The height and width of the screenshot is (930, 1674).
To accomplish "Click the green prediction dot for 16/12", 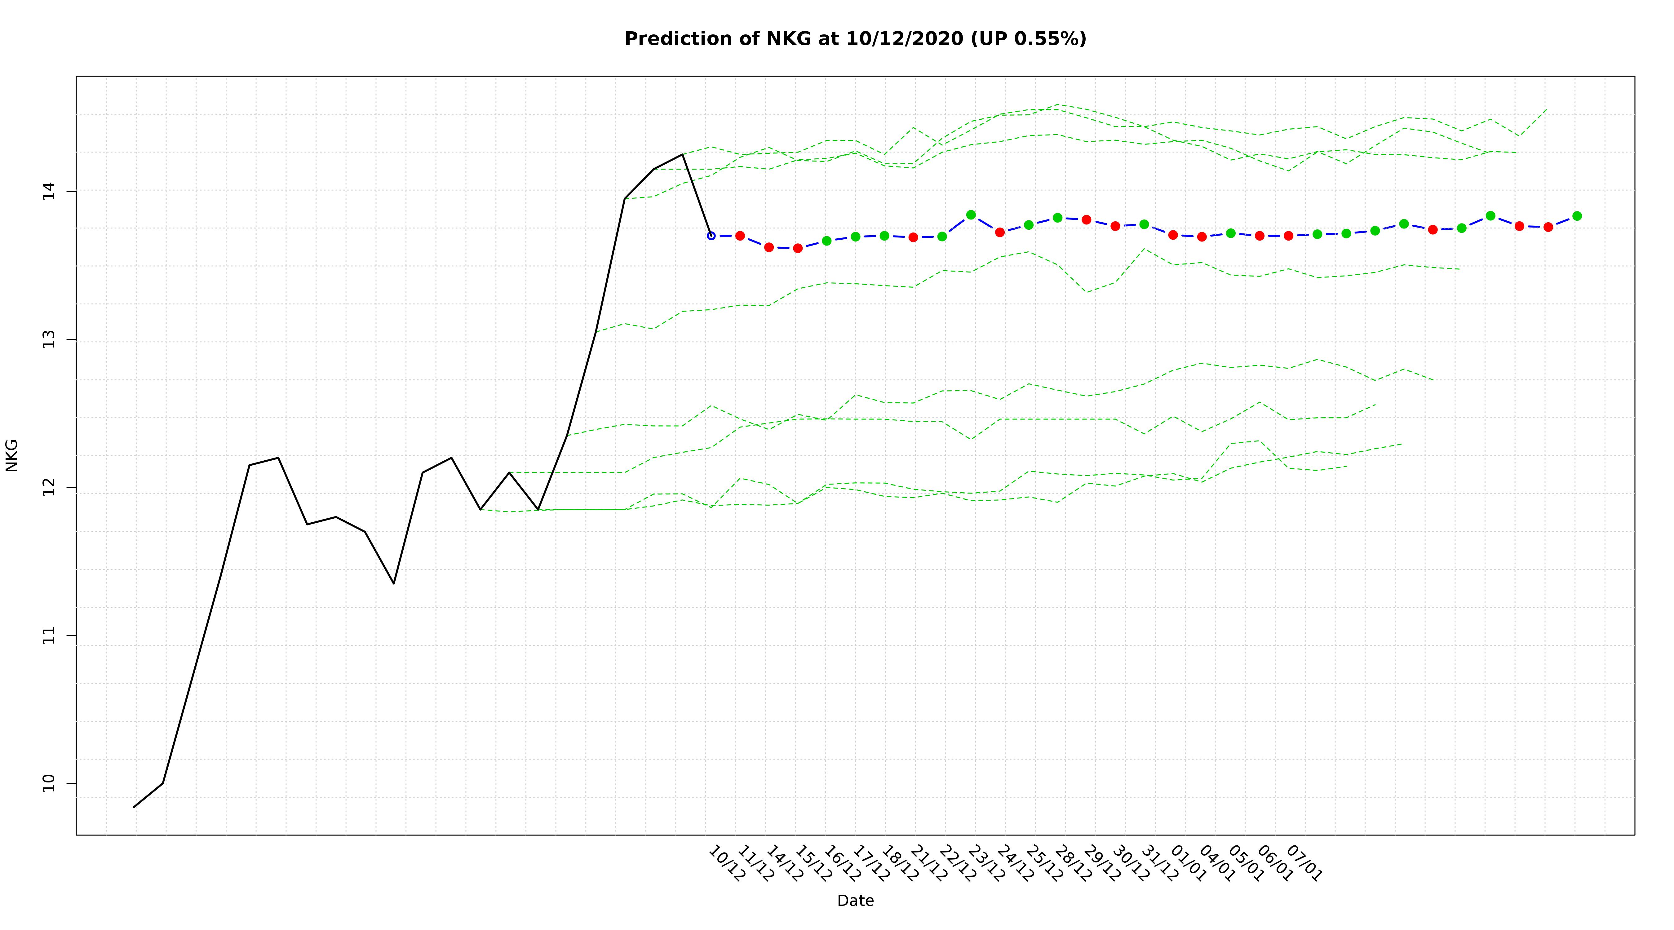I will 826,241.
